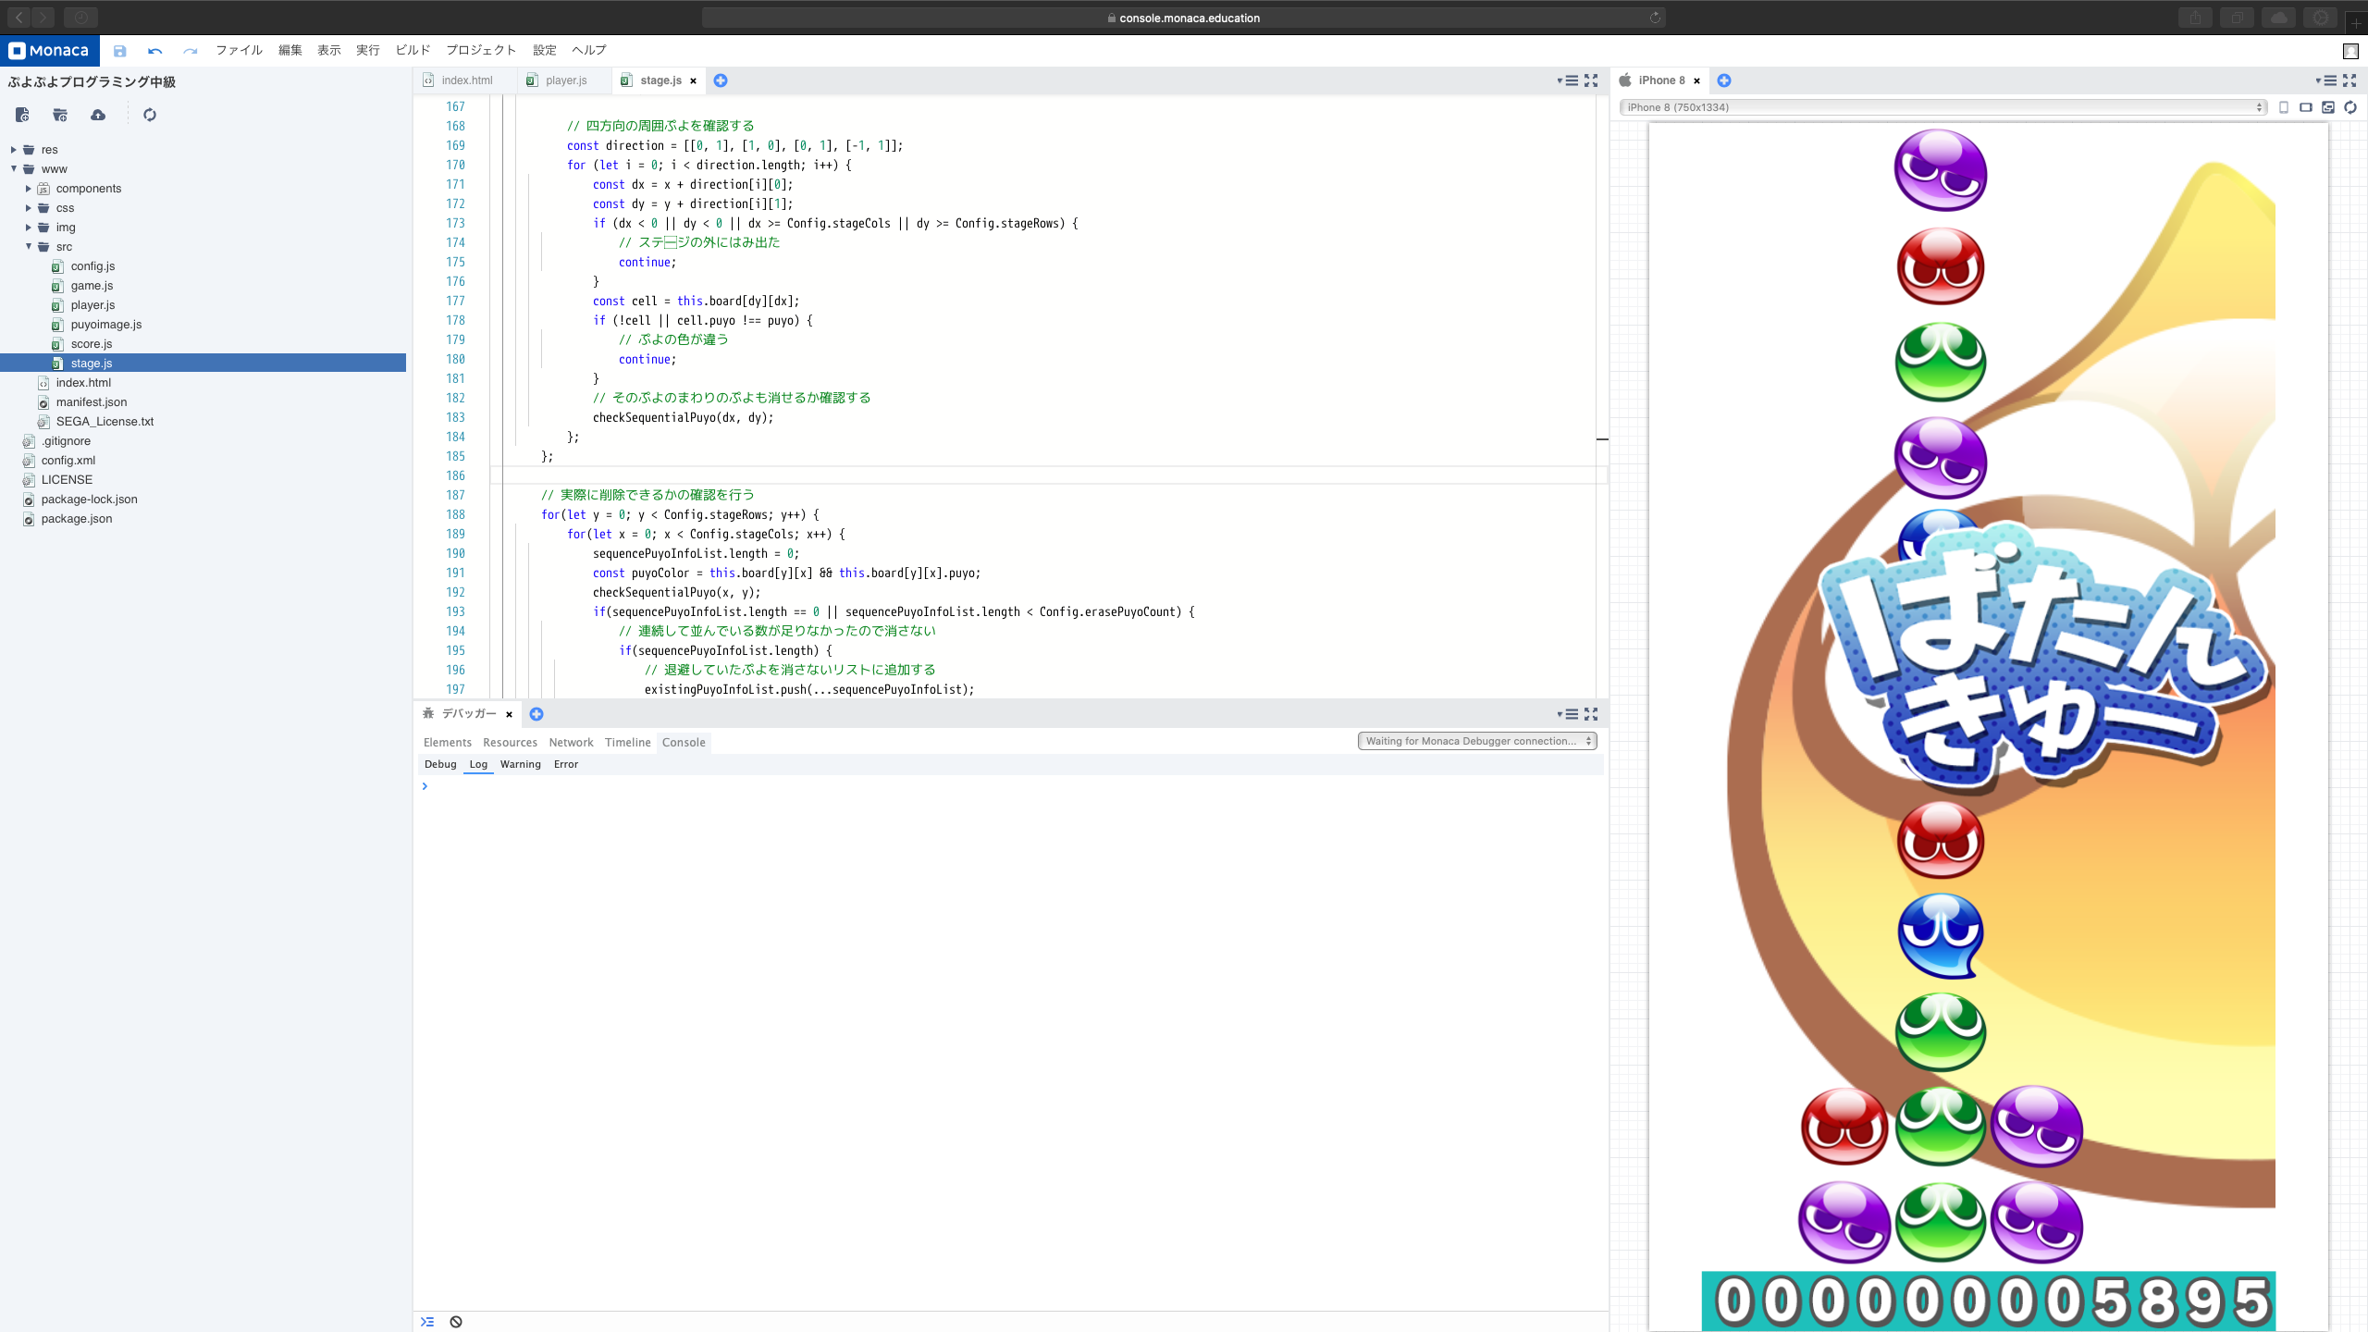Screen dimensions: 2368x1332
Task: Switch to the player.js tab
Action: [565, 80]
